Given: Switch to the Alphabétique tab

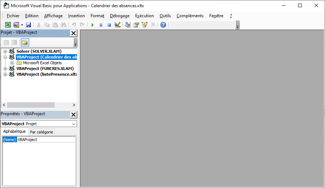Looking at the screenshot, I should pyautogui.click(x=14, y=132).
